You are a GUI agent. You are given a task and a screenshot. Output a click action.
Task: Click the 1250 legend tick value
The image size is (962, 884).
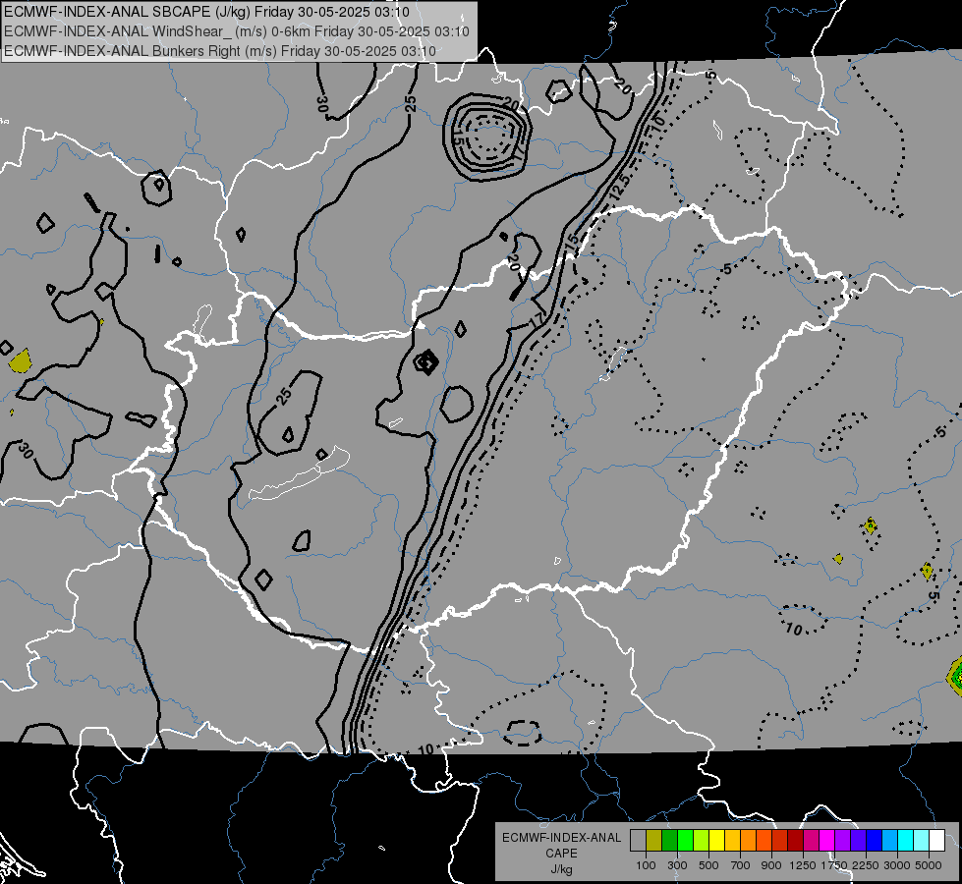tap(803, 865)
